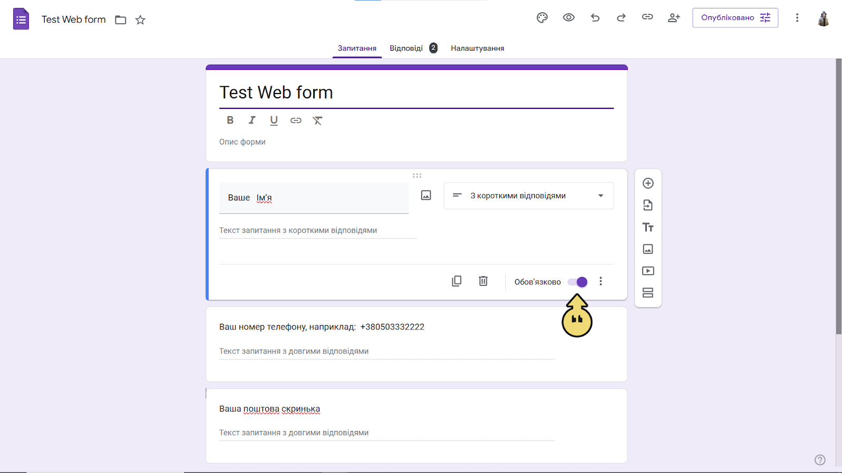
Task: Select the phone number question card
Action: tap(416, 344)
